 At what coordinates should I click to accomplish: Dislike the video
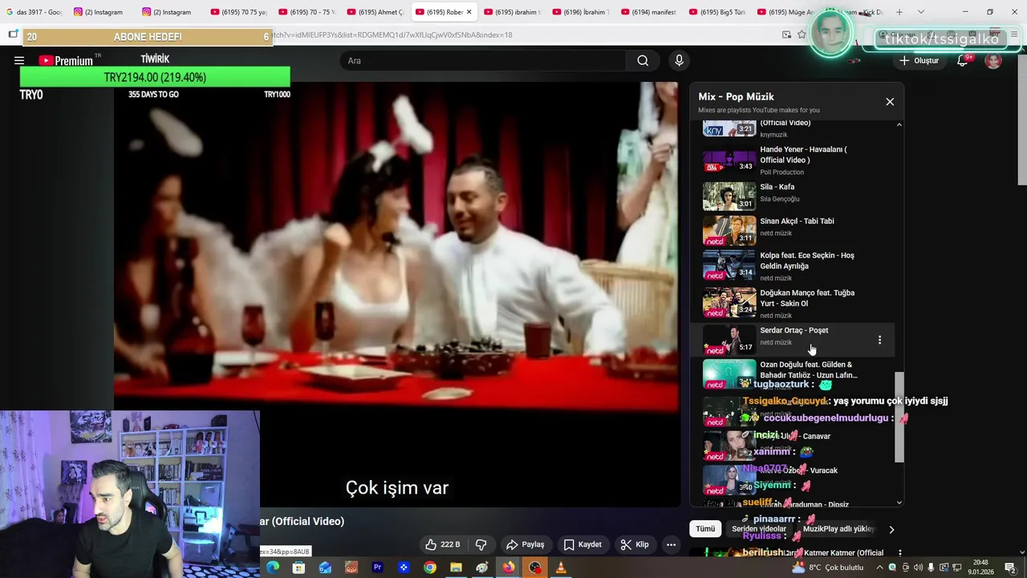[x=481, y=544]
